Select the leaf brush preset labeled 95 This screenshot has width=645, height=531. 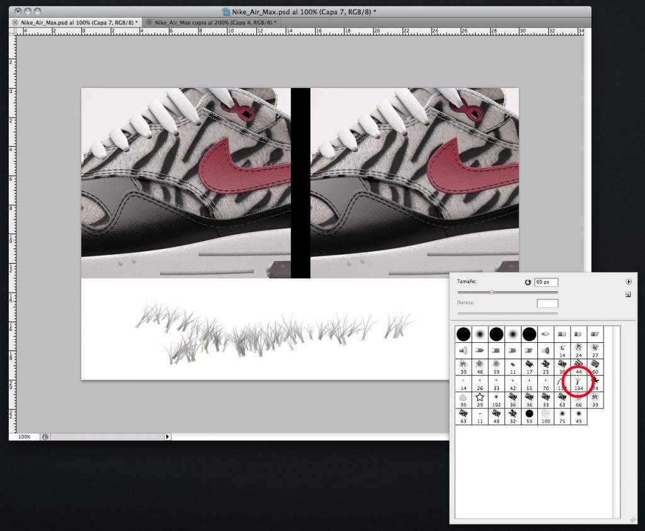click(x=463, y=400)
